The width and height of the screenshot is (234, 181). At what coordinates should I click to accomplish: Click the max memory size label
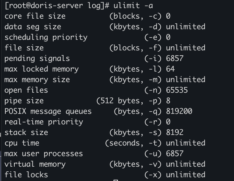[x=37, y=79]
